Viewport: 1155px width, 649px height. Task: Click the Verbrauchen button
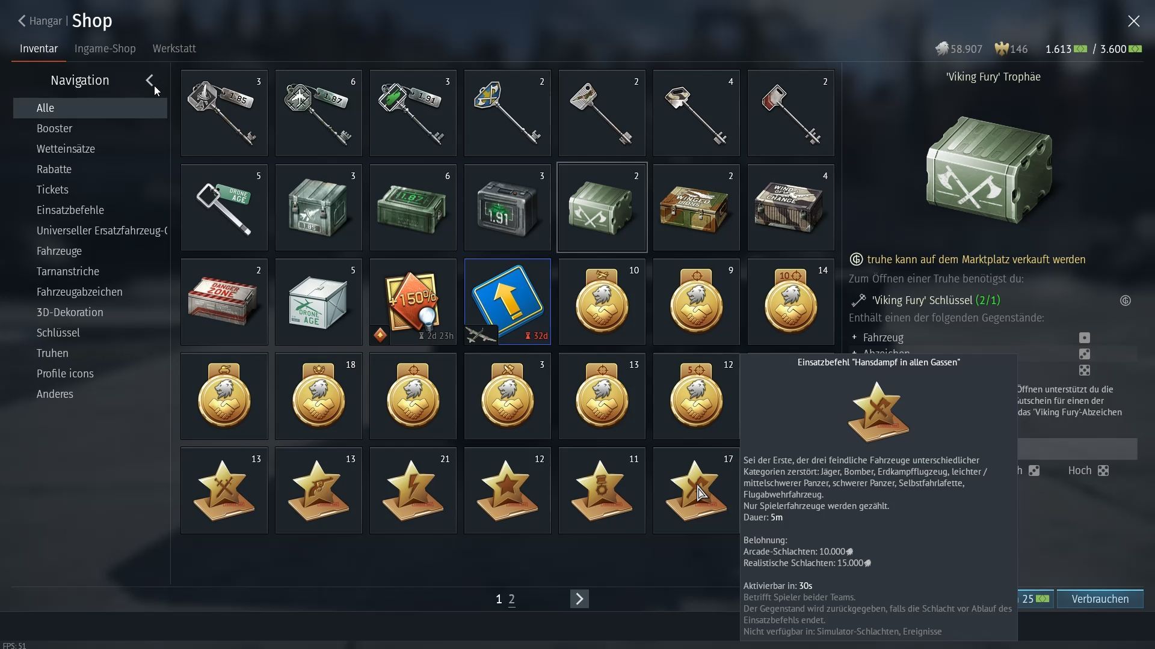[x=1100, y=599]
